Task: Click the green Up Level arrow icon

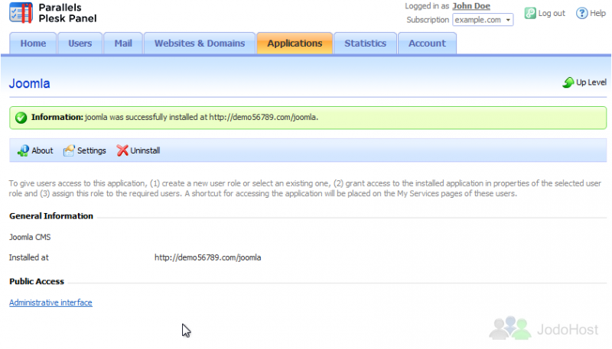Action: (568, 82)
